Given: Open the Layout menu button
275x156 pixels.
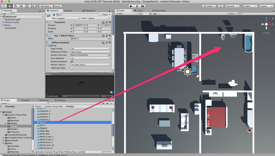Looking at the screenshot, I should click(x=266, y=6).
